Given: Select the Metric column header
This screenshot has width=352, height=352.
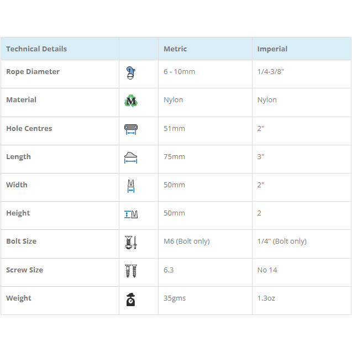Looking at the screenshot, I should click(x=175, y=49).
